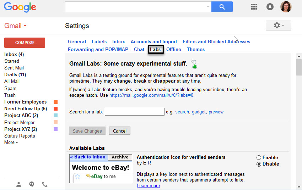Click the Cancel button
302x190 pixels.
click(120, 131)
